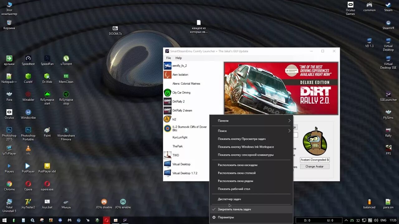This screenshot has width=399, height=224.
Task: Select the Chrome desktop icon
Action: [9, 186]
